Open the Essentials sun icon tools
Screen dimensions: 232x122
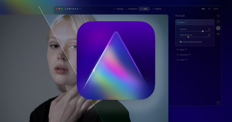click(x=218, y=16)
